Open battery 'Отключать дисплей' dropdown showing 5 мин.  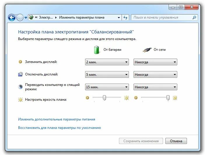(x=107, y=74)
